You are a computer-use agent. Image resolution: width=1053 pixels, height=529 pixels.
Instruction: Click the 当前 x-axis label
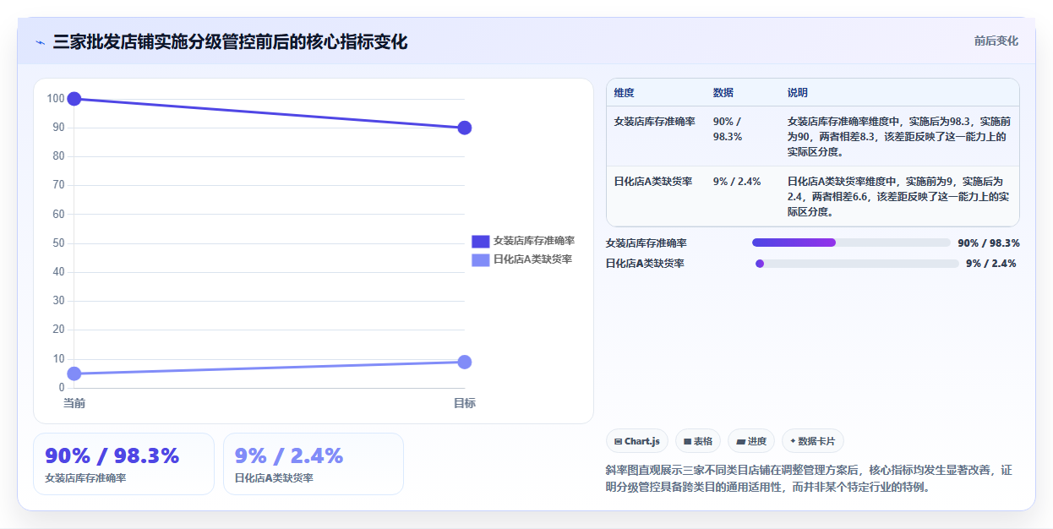point(74,403)
